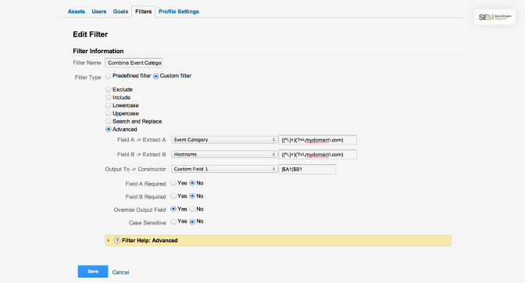Set Case Sensitive to Yes
This screenshot has width=525, height=283.
pos(173,221)
